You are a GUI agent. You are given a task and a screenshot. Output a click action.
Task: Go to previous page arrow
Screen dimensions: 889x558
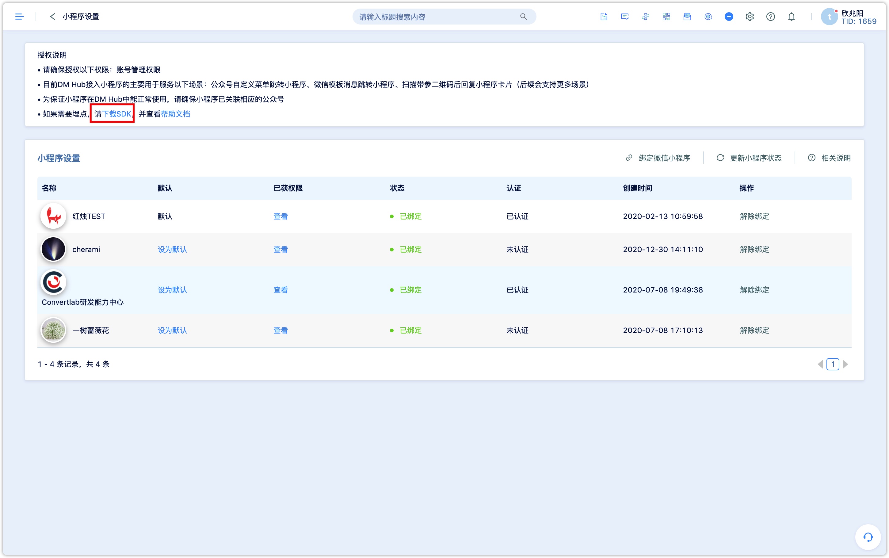click(820, 364)
